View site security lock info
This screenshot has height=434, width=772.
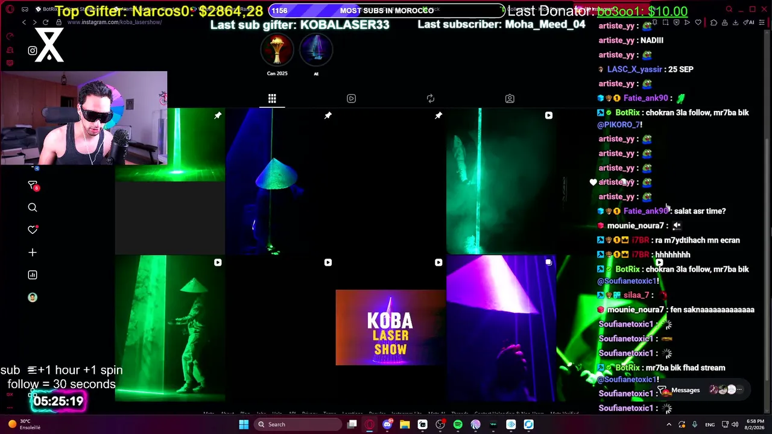point(59,22)
